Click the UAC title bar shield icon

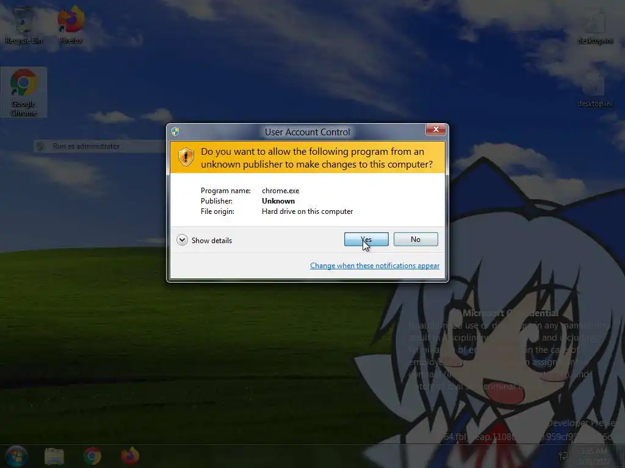coord(175,132)
